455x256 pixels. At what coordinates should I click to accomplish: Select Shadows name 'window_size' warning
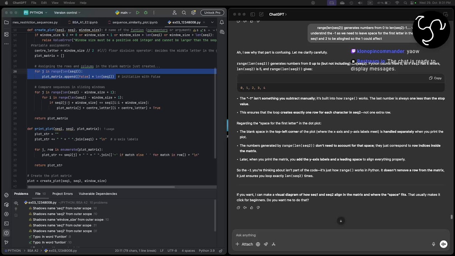point(68,220)
